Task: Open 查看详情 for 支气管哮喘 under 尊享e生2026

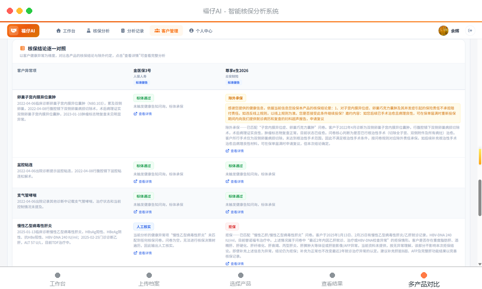Action: (x=235, y=212)
